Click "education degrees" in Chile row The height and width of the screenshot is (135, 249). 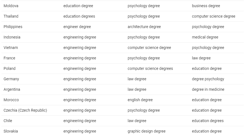[x=208, y=121]
